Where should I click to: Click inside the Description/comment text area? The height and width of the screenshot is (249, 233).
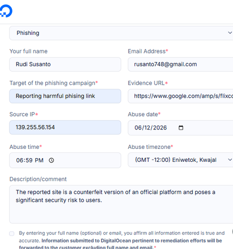coord(121,204)
